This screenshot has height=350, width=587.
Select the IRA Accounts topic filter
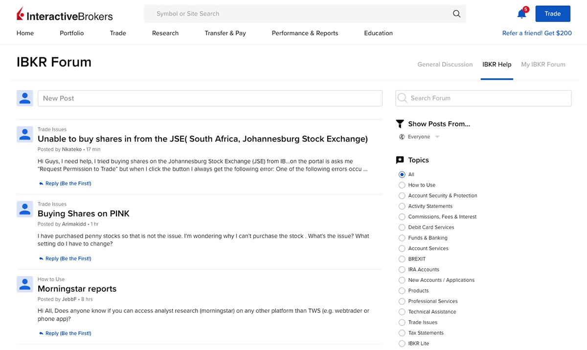click(402, 269)
